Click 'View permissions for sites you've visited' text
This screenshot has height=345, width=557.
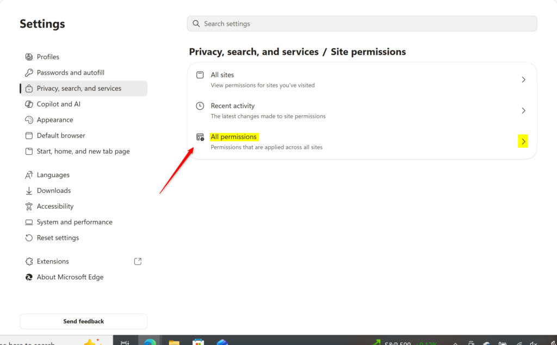(x=263, y=85)
